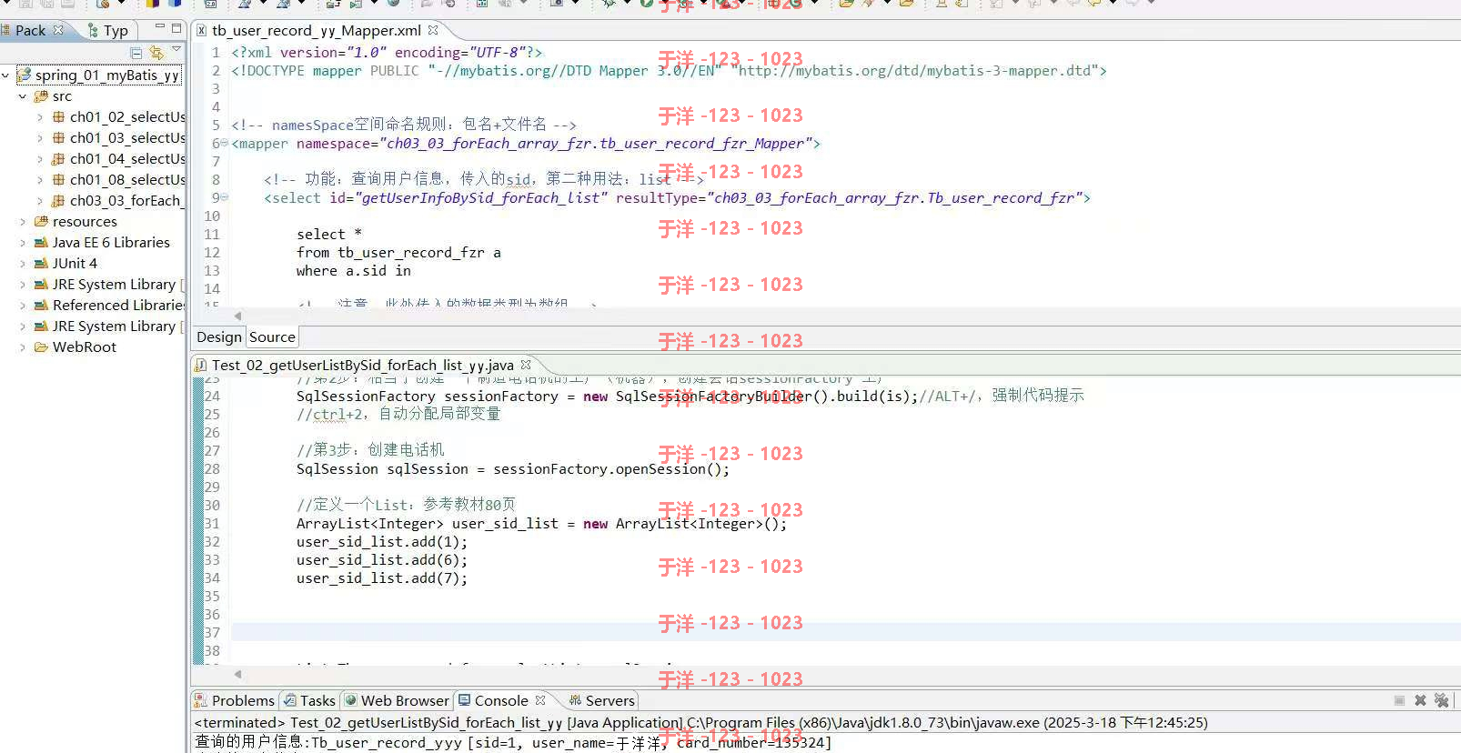Minimize the Package Explorer panel
Screen dimensions: 1461x753
coord(160,28)
